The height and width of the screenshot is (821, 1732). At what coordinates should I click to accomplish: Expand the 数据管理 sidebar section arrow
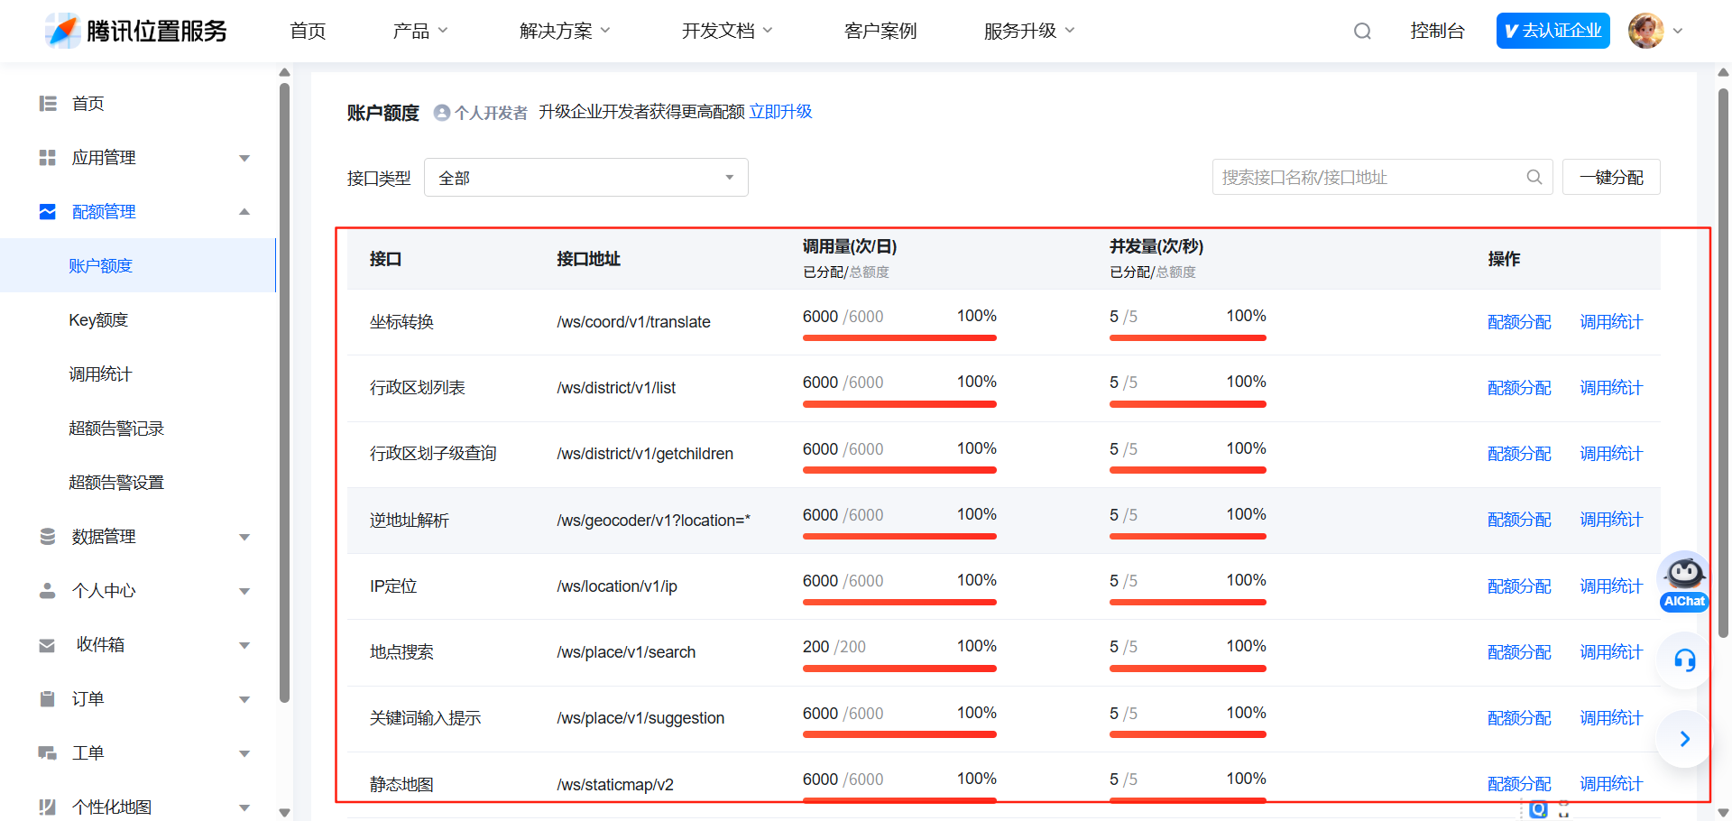click(x=244, y=537)
